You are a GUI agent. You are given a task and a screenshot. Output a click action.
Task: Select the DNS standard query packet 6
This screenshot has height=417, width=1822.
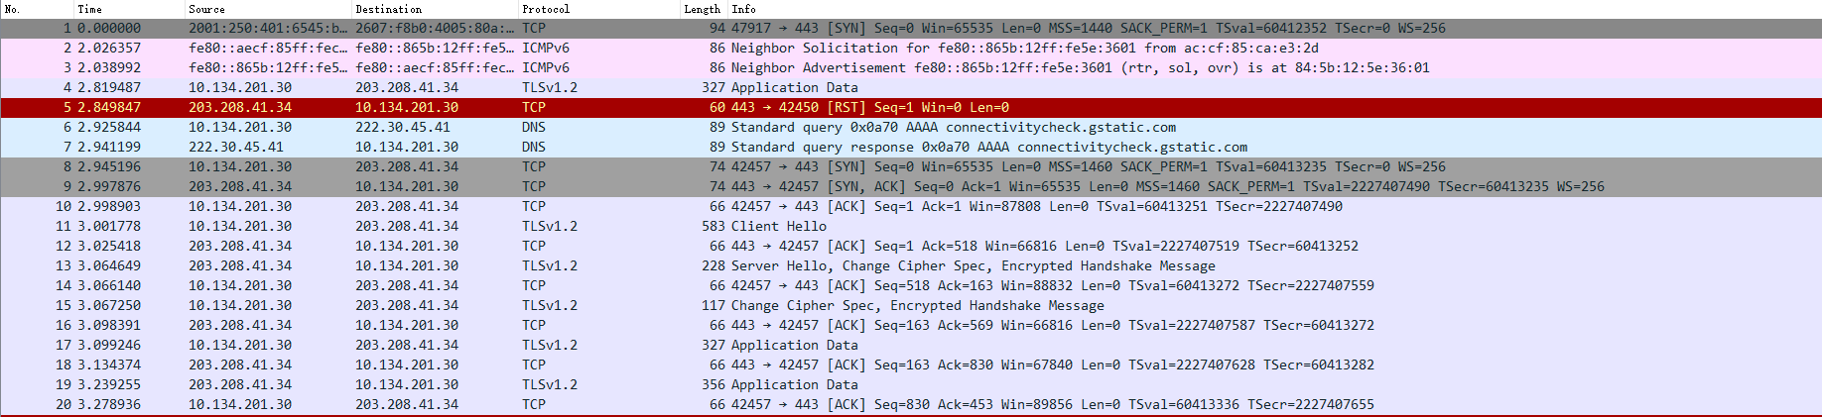click(911, 127)
